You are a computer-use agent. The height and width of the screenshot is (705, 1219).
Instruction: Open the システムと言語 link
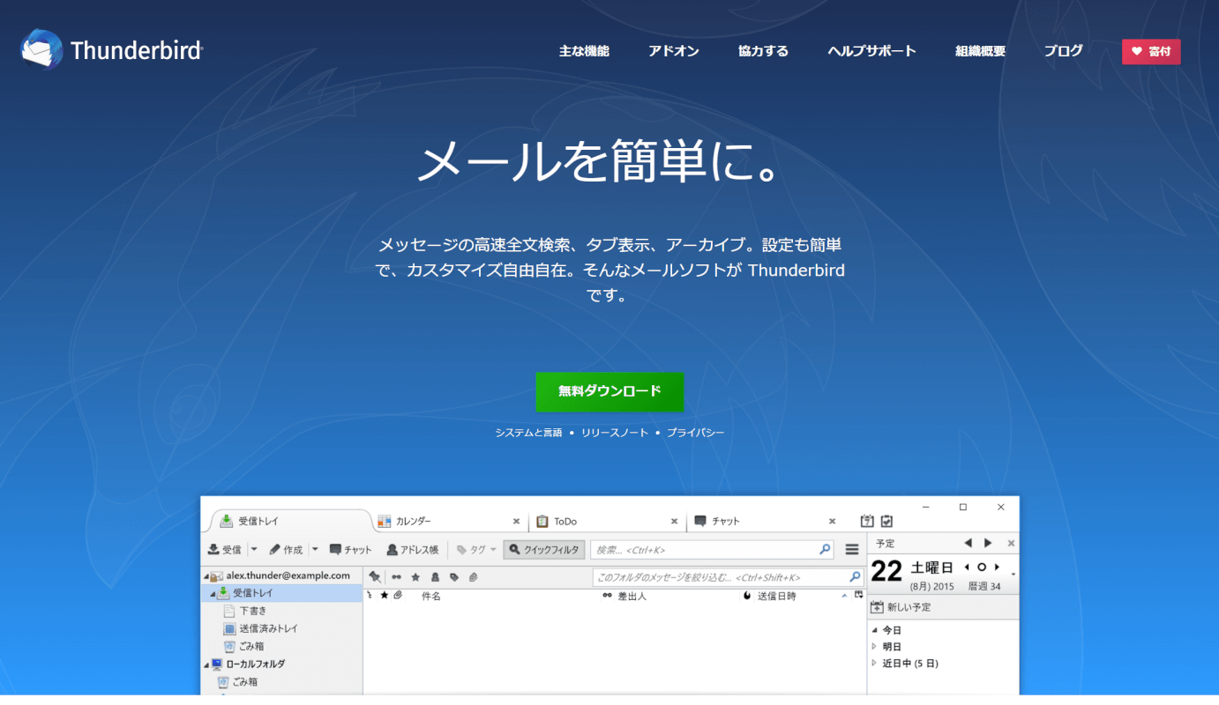[x=528, y=433]
